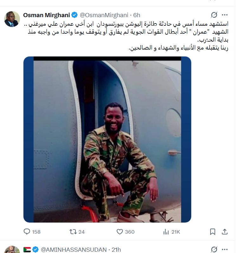
Task: Open the 21h timestamp of the lower post
Action: 116,250
